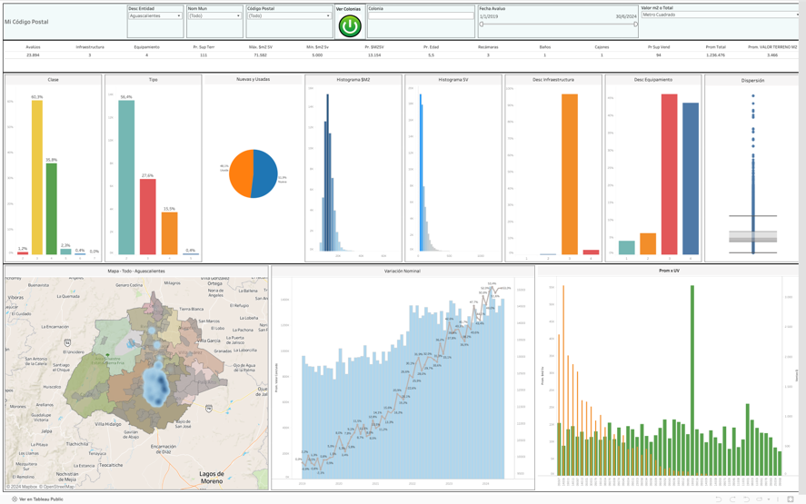Click the green Ver Colonias power button

(x=350, y=25)
